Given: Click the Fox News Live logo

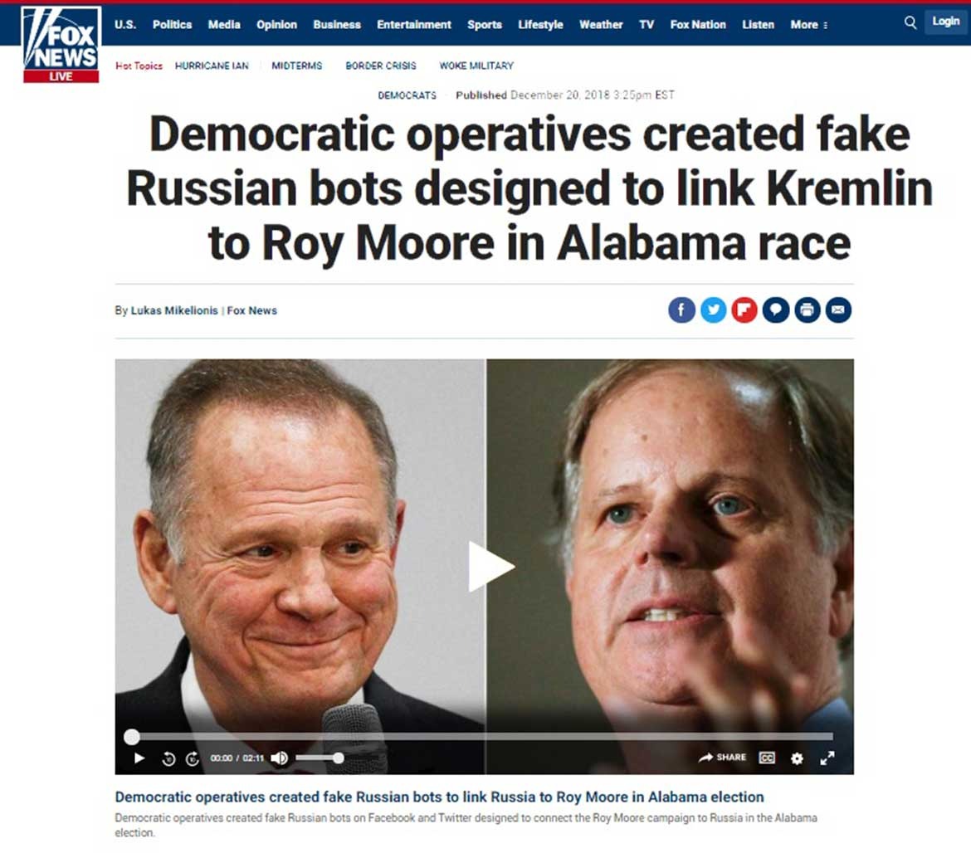Looking at the screenshot, I should click(x=61, y=45).
